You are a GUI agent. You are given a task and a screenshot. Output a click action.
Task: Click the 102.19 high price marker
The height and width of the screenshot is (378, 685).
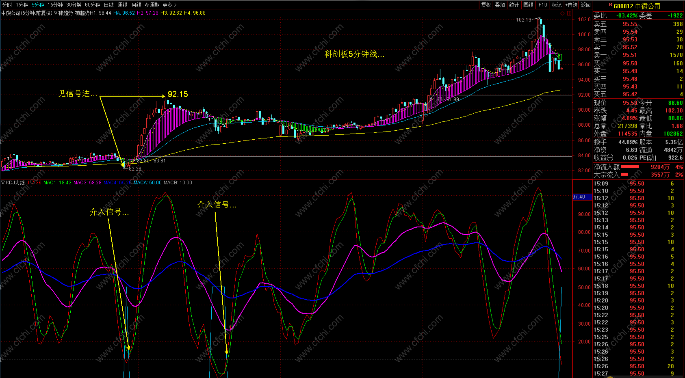click(x=524, y=20)
